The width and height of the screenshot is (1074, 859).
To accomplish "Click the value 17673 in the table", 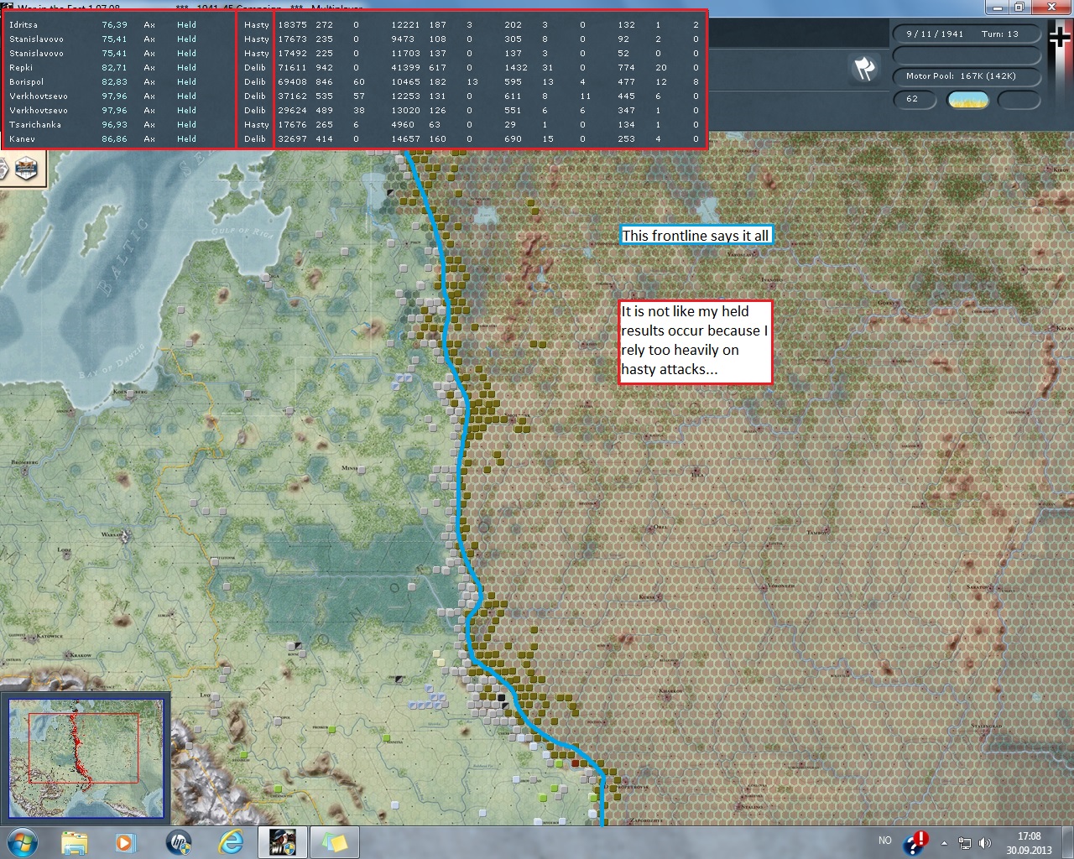I will pyautogui.click(x=293, y=39).
